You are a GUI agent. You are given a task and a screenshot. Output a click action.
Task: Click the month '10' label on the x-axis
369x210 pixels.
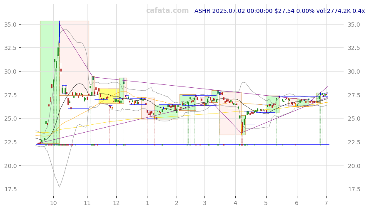[x=53, y=203]
